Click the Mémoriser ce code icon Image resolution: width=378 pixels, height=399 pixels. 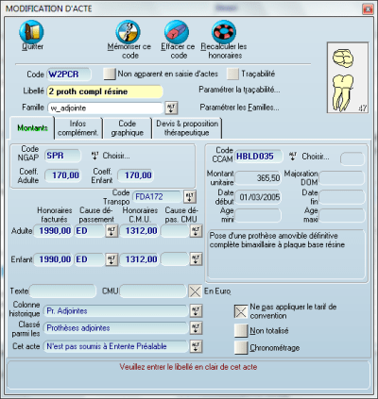pyautogui.click(x=128, y=31)
